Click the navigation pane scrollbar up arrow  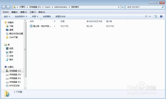(x=25, y=21)
